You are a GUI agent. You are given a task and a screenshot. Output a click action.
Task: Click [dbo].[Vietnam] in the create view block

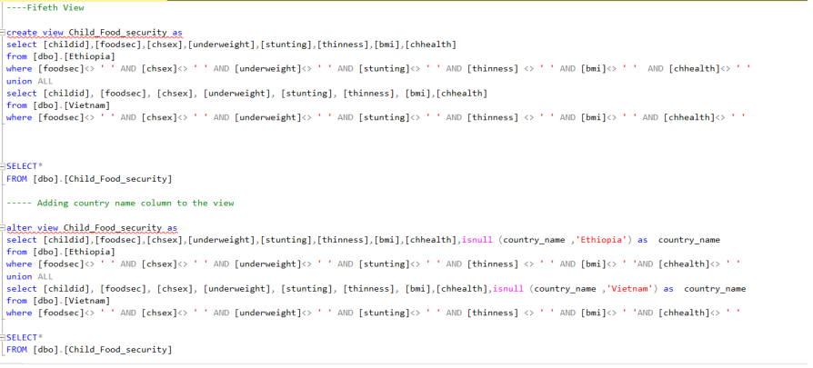point(71,105)
